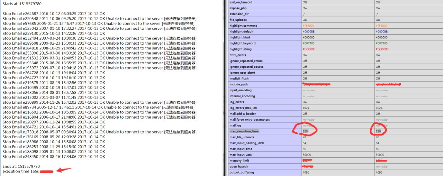Click the max_file_uploads directive name
The width and height of the screenshot is (443, 176).
tap(242, 137)
